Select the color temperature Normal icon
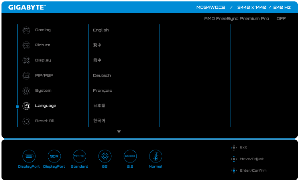The width and height of the screenshot is (299, 180). pos(155,156)
